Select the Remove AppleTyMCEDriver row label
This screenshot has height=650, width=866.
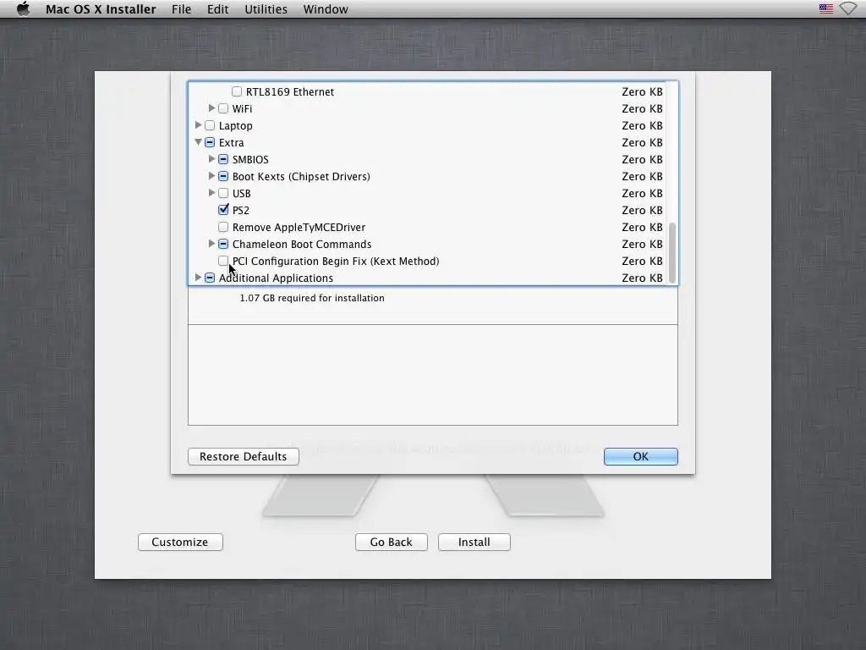coord(299,227)
